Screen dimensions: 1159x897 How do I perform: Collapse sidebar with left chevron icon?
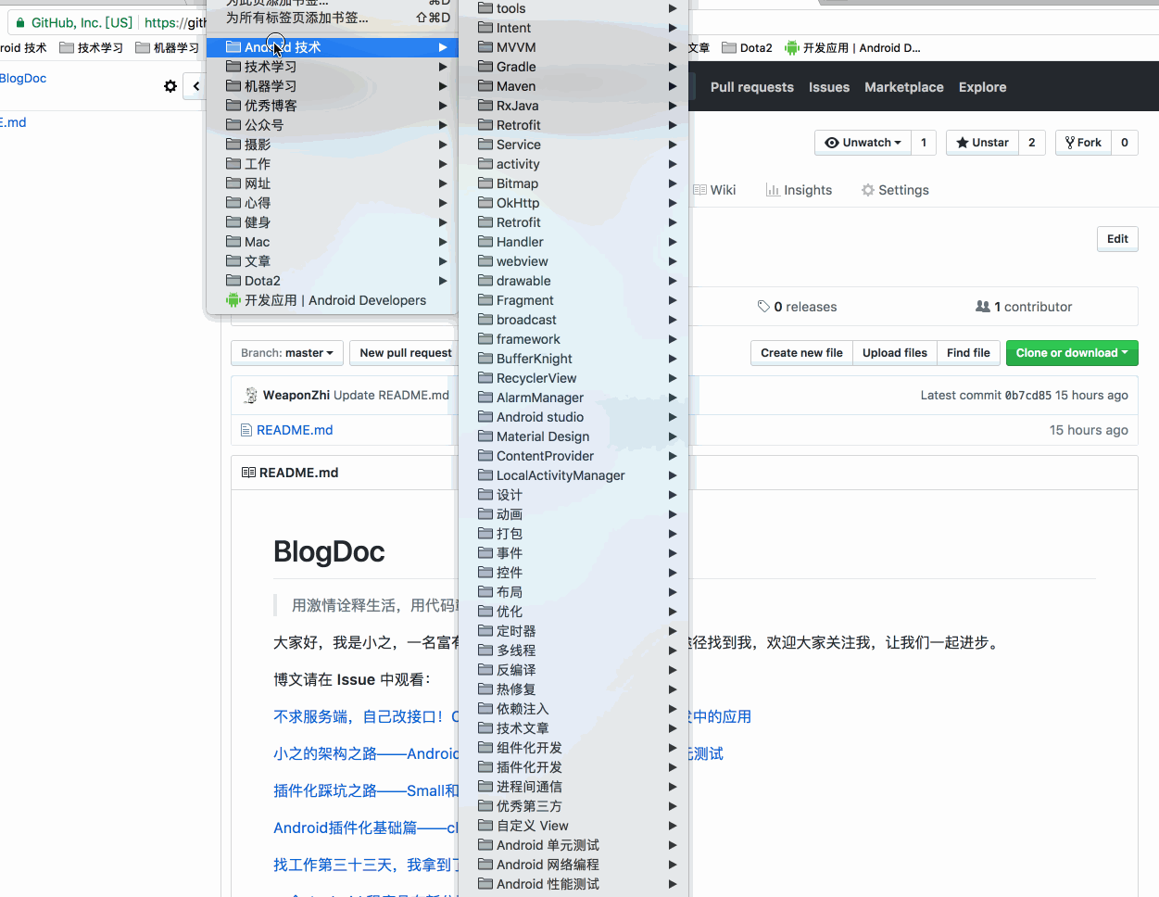pyautogui.click(x=195, y=86)
